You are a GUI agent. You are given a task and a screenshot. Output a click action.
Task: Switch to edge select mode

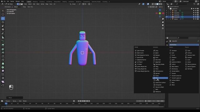click(20, 4)
